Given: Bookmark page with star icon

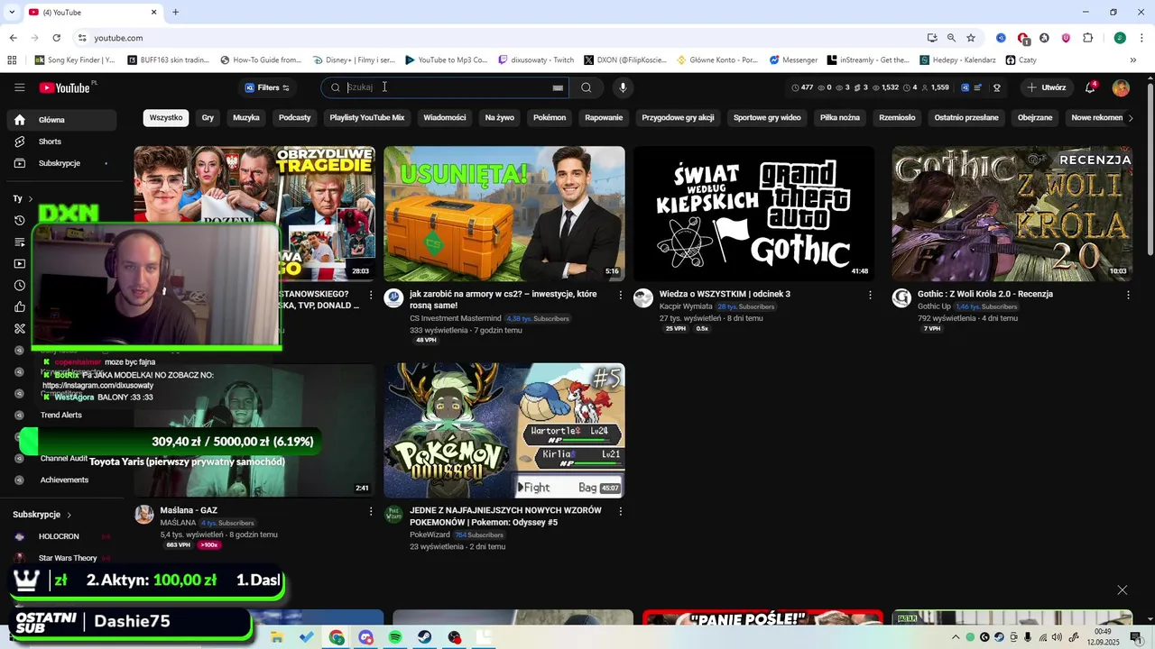Looking at the screenshot, I should point(971,38).
